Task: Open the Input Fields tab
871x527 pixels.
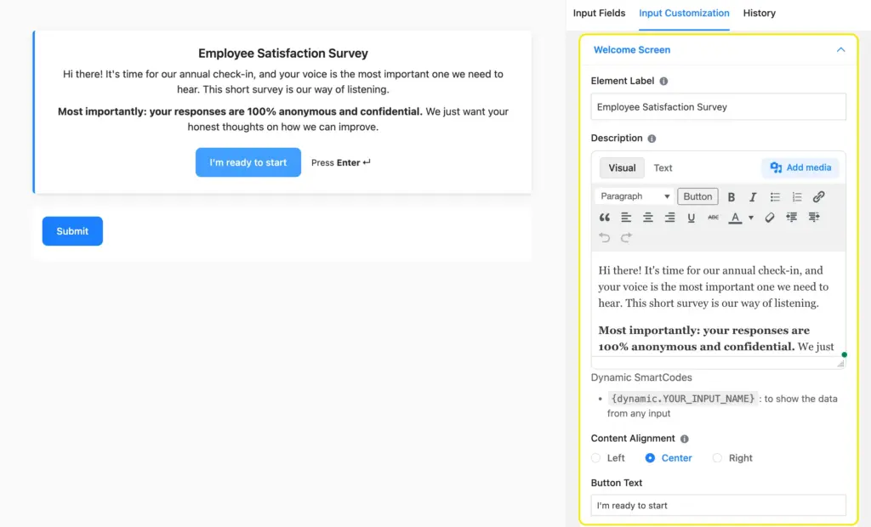Action: point(599,14)
